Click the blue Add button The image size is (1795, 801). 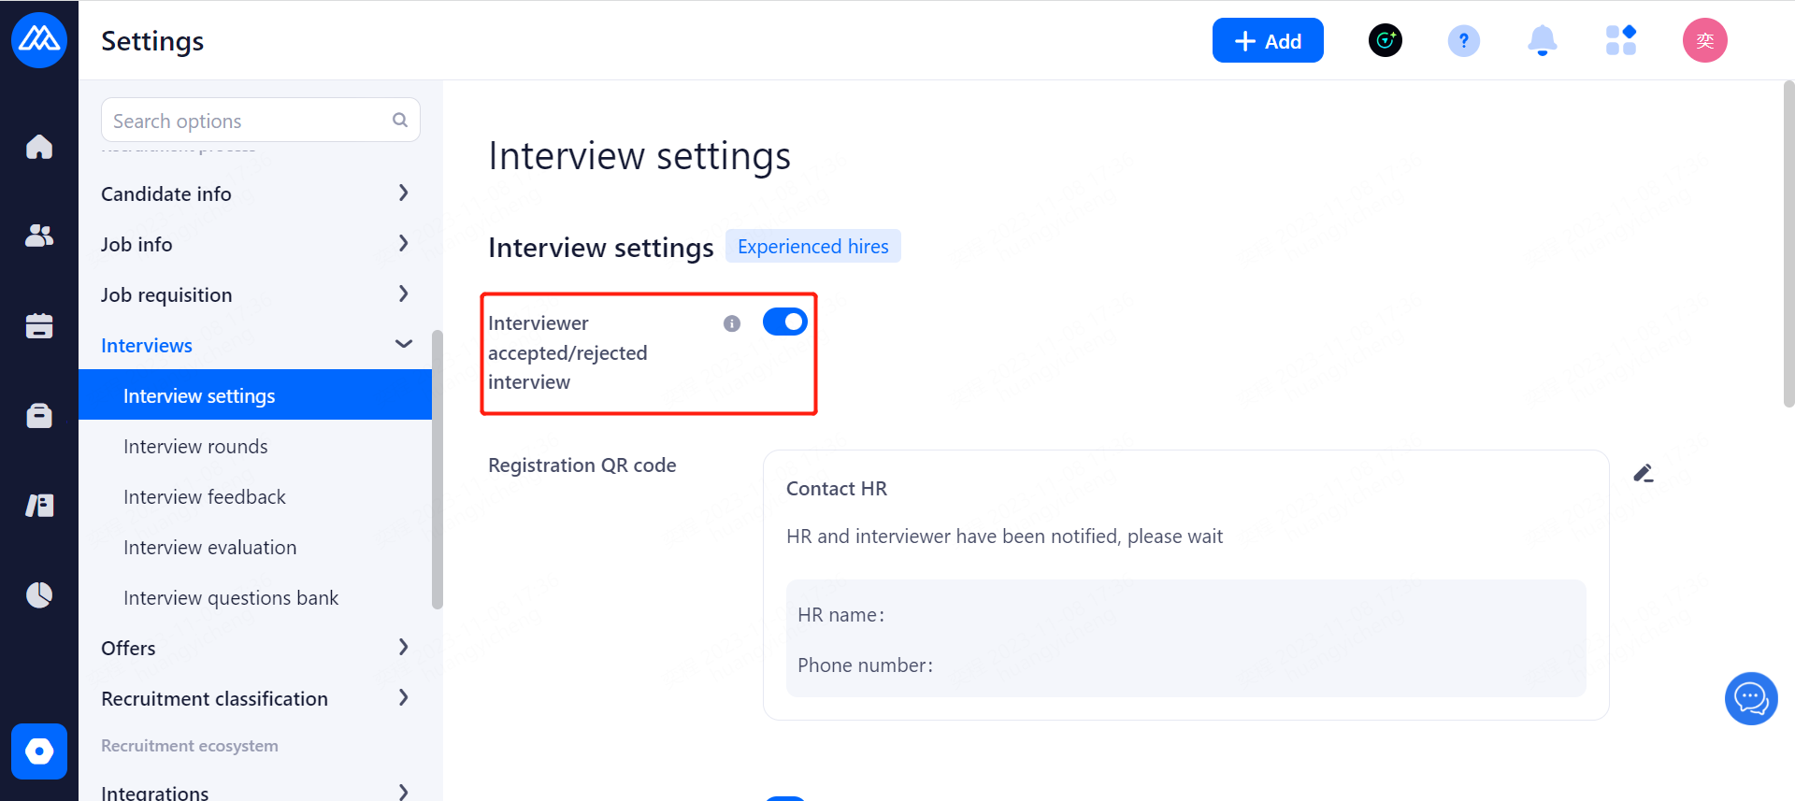pos(1267,41)
